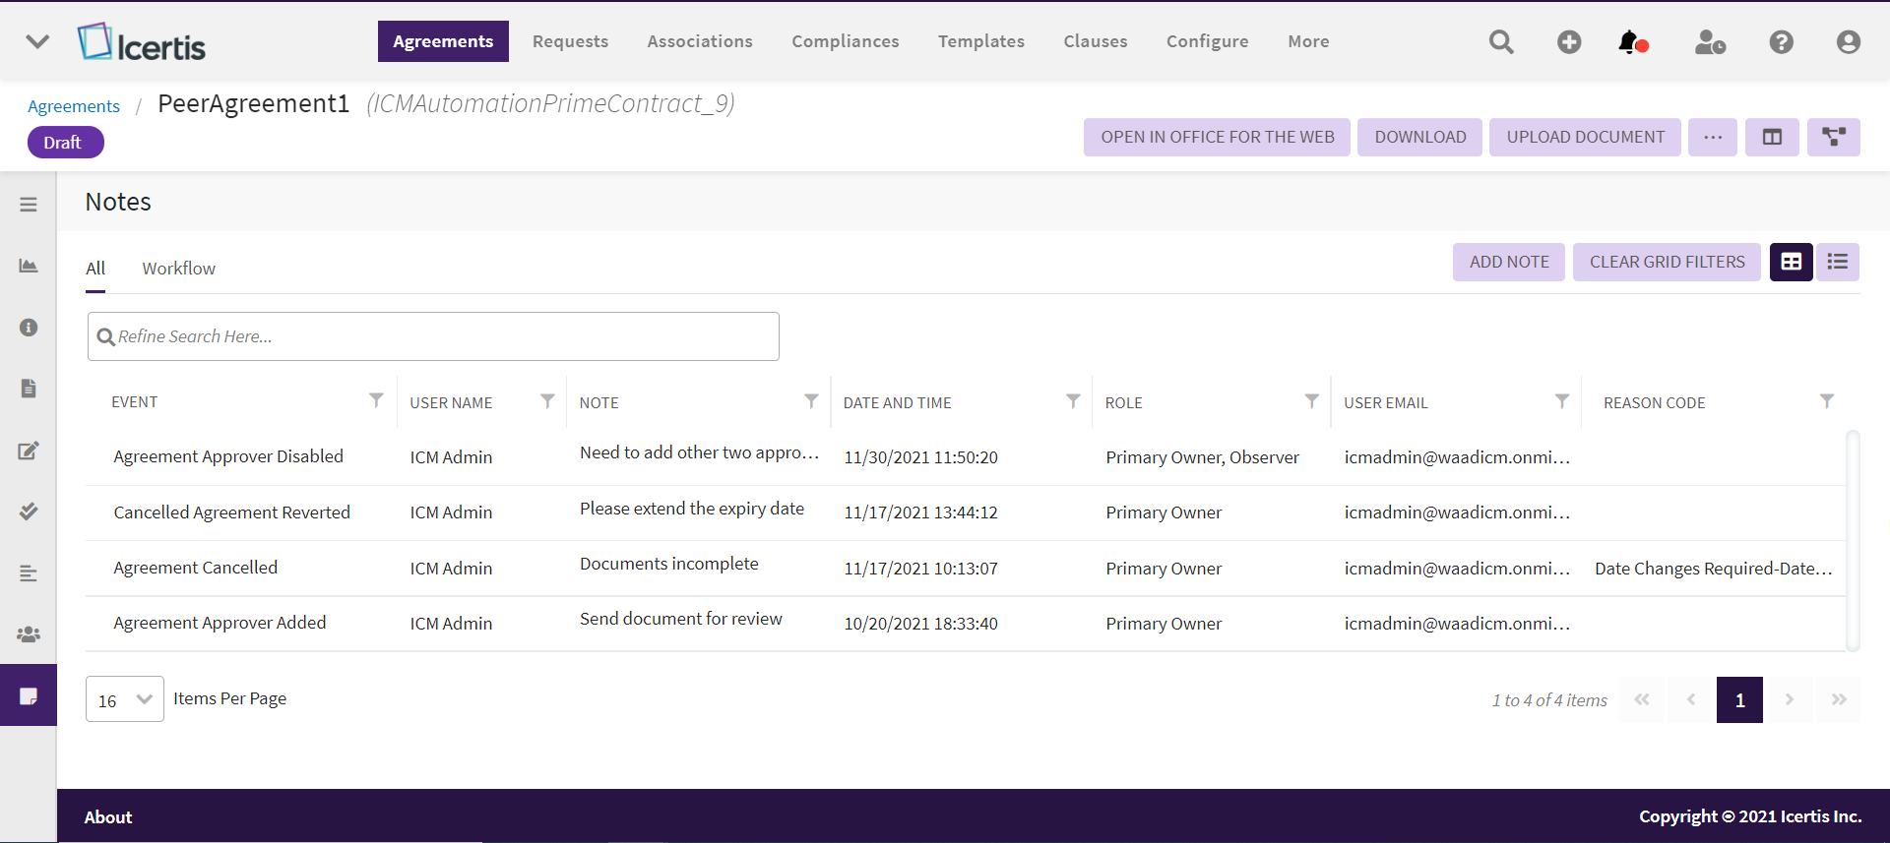
Task: Open the user profile icon
Action: pos(1848,42)
